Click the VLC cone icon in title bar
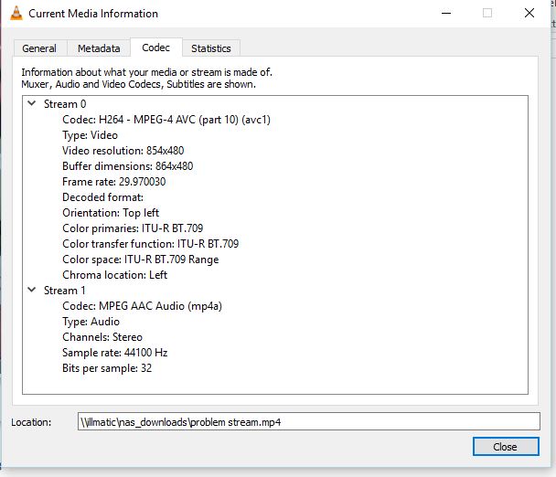 (15, 14)
